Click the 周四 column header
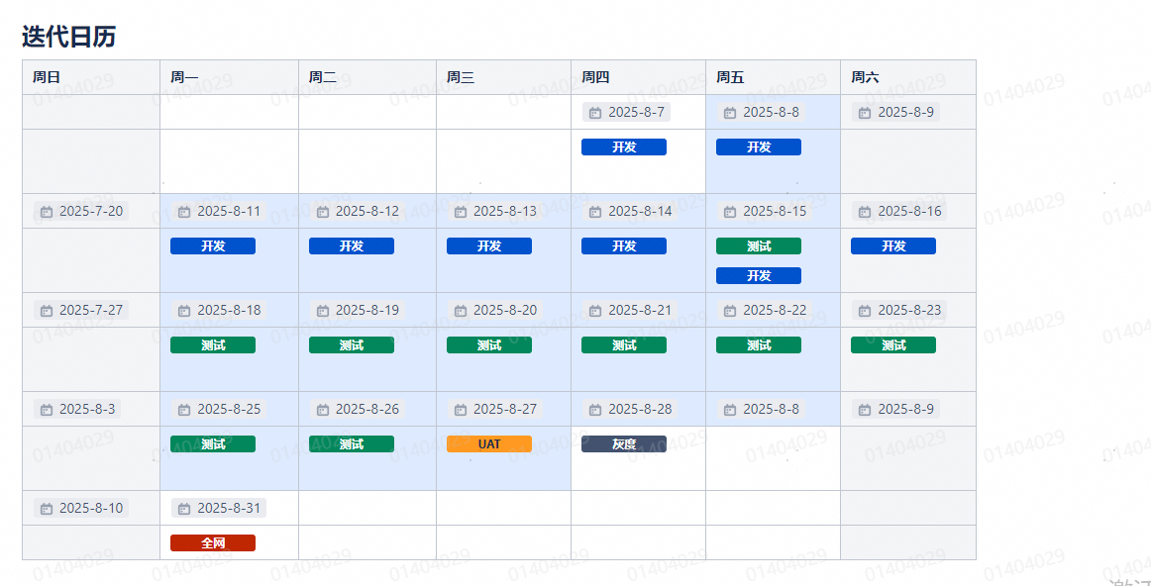This screenshot has height=586, width=1151. 595,77
